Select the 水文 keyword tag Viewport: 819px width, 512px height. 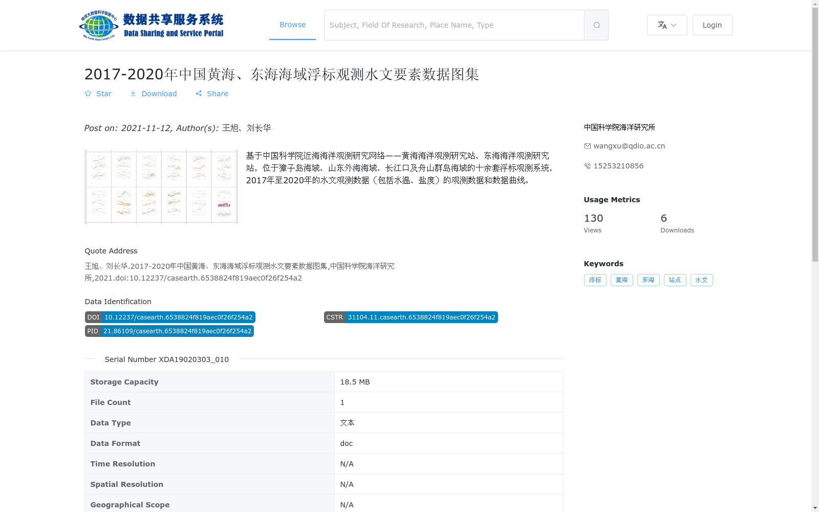click(701, 280)
